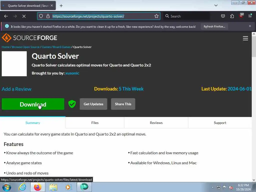Click the muted volume speaker icon
The height and width of the screenshot is (192, 256).
pyautogui.click(x=231, y=187)
